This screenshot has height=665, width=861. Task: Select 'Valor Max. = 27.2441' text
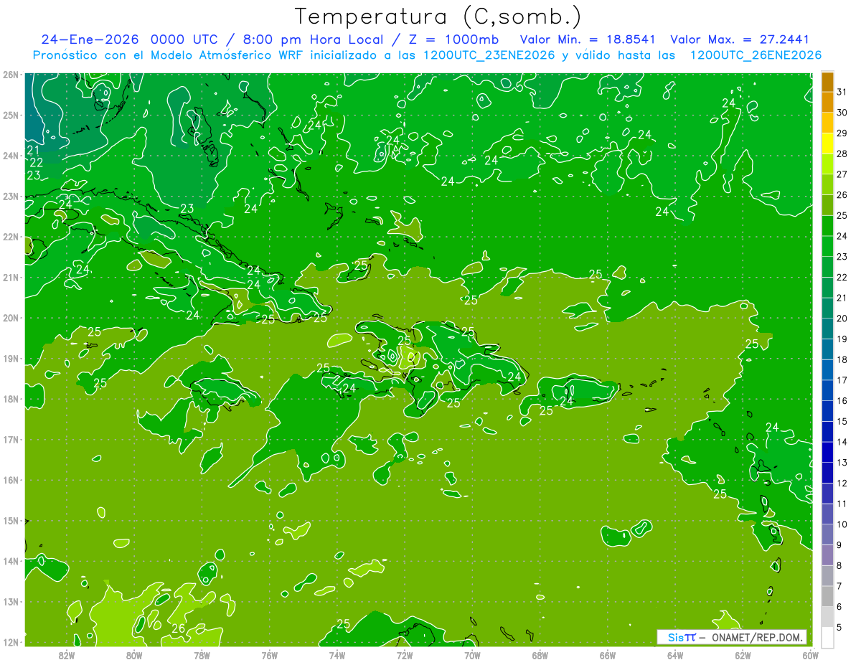pyautogui.click(x=740, y=39)
